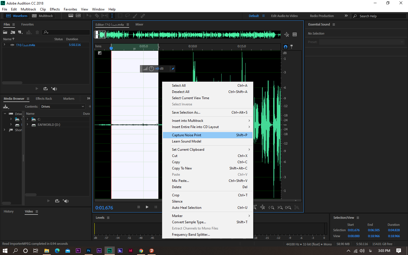Image resolution: width=408 pixels, height=255 pixels.
Task: Pick the Paintbrush Selection tool
Action: click(x=135, y=16)
